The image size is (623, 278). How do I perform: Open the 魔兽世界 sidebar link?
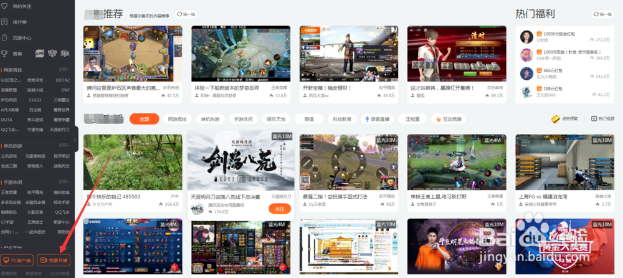point(62,109)
